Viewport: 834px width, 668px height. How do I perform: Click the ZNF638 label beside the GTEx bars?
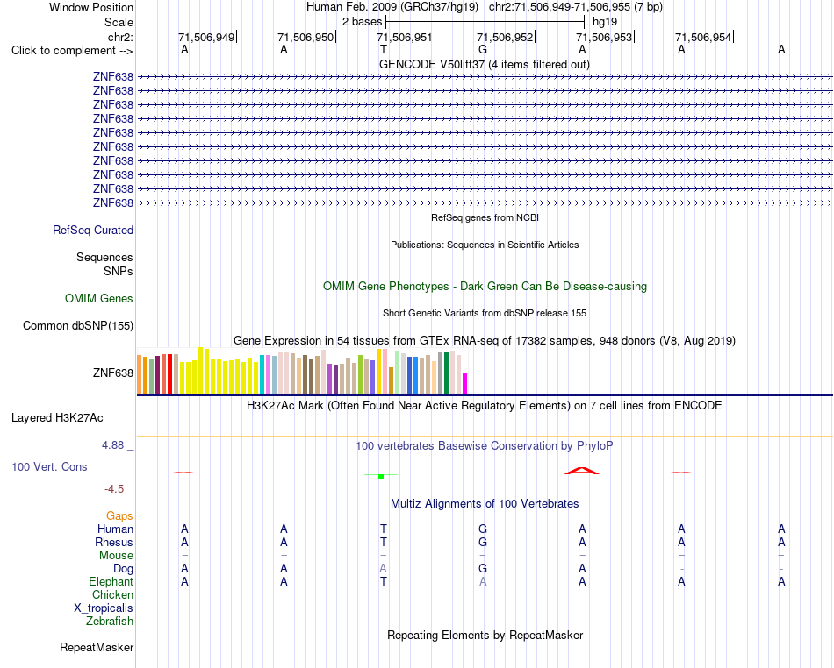(x=112, y=373)
